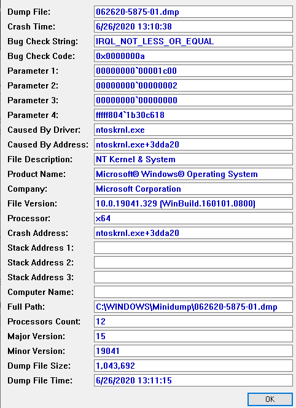Click the Company field Microsoft Corporation

[x=193, y=189]
